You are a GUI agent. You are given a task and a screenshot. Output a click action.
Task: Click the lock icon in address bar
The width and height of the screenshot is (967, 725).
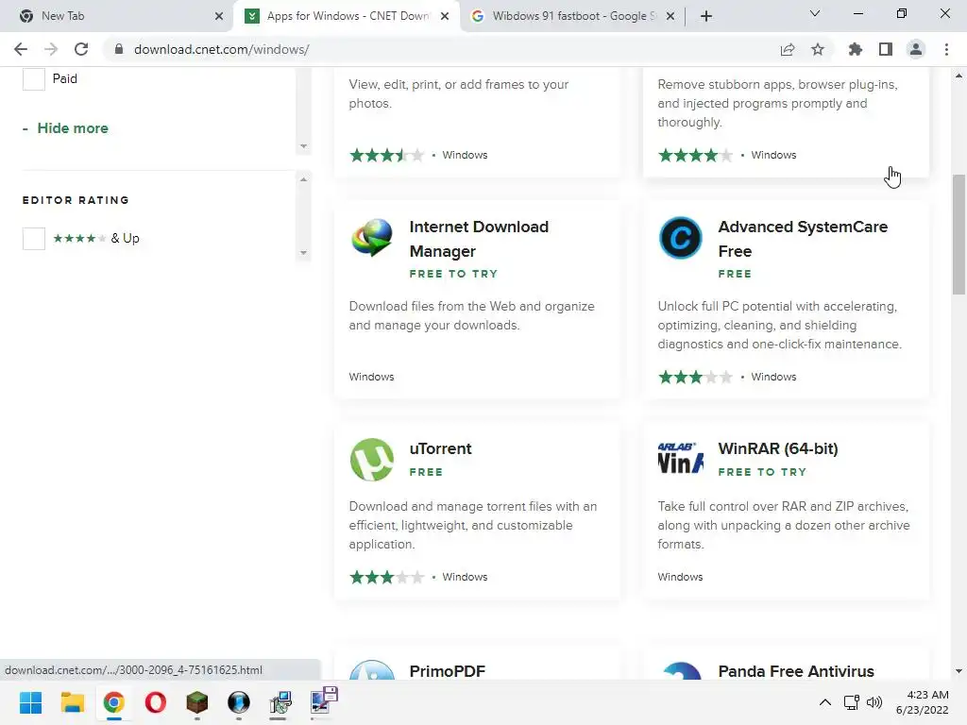coord(119,49)
